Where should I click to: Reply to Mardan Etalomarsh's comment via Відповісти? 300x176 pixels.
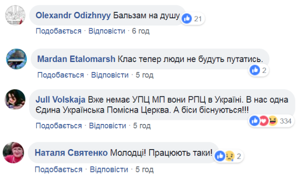(x=110, y=75)
